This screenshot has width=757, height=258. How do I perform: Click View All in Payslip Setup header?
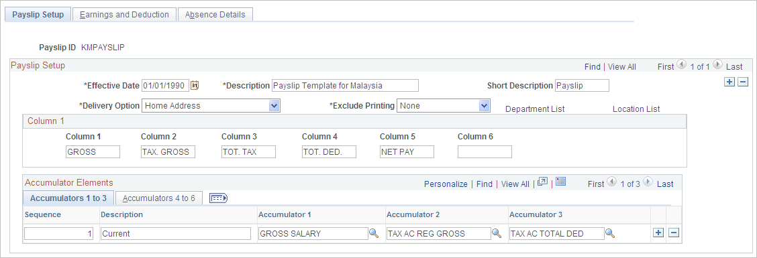coord(622,67)
